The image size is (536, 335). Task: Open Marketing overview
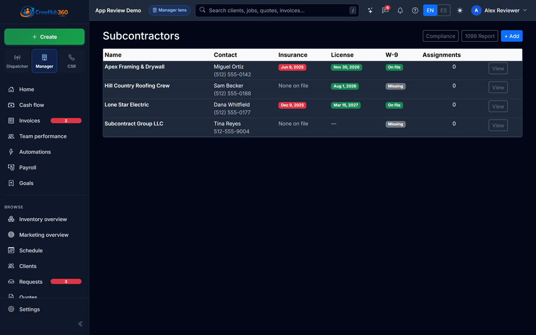point(44,235)
